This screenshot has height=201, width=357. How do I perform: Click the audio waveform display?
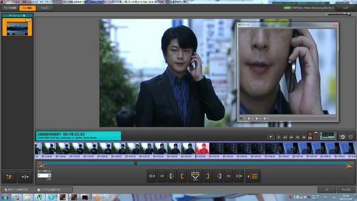[x=328, y=136]
